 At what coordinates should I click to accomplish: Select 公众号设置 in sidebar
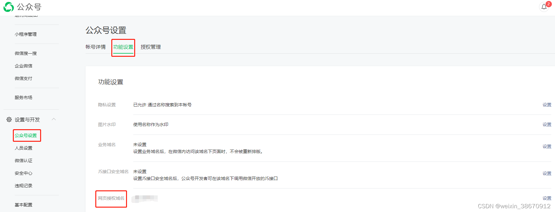tap(26, 135)
